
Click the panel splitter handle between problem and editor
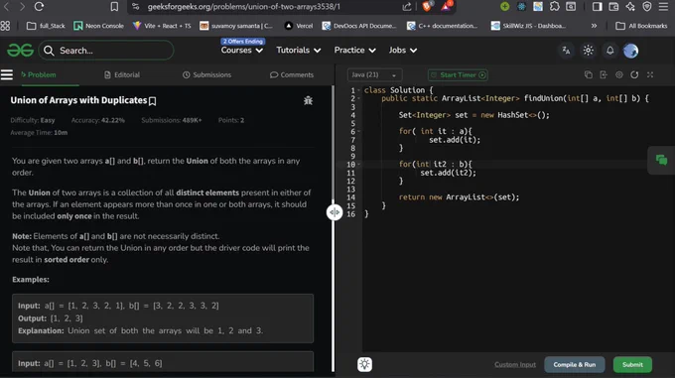(335, 212)
